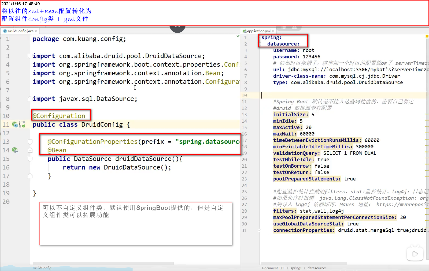The height and width of the screenshot is (271, 429).
Task: Toggle the fold marker at line 8 import
Action: point(30,99)
